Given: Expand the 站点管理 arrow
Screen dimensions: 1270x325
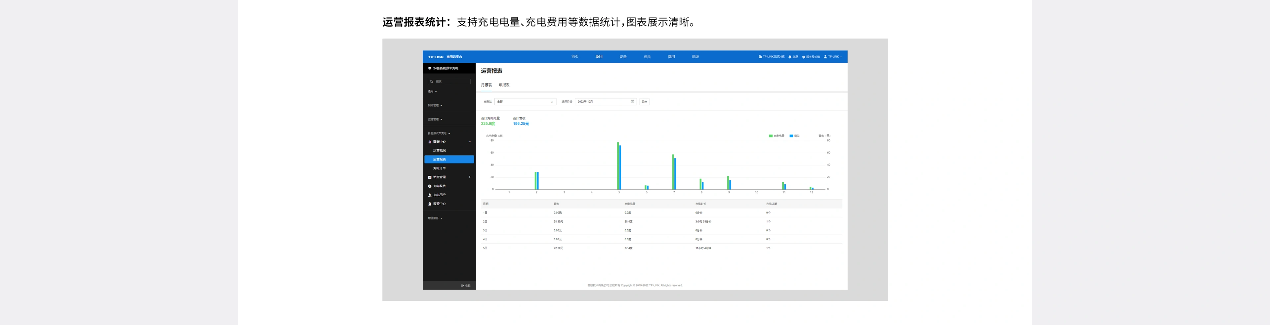Looking at the screenshot, I should click(x=469, y=177).
